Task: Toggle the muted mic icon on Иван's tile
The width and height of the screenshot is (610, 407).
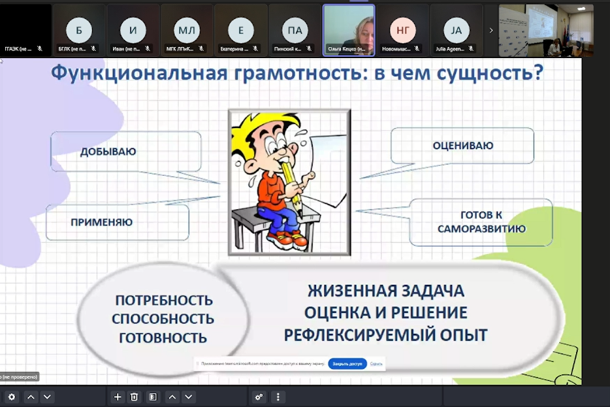Action: click(x=148, y=48)
